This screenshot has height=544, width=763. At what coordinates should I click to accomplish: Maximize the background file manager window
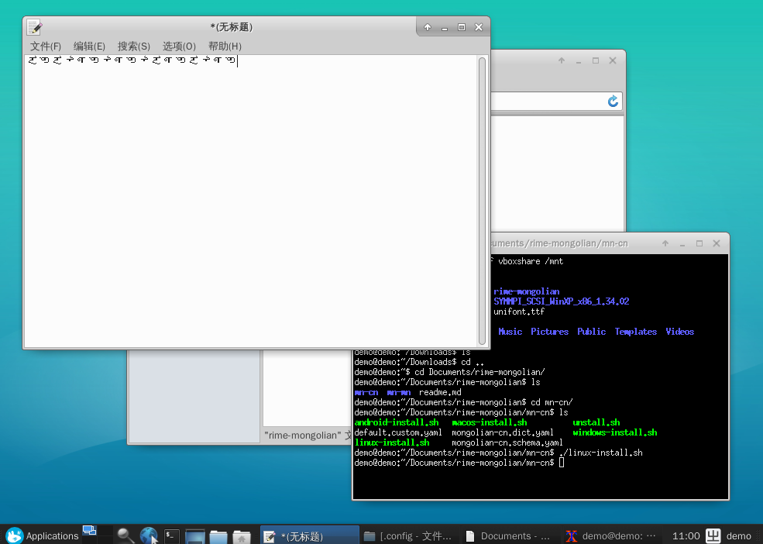click(x=596, y=60)
